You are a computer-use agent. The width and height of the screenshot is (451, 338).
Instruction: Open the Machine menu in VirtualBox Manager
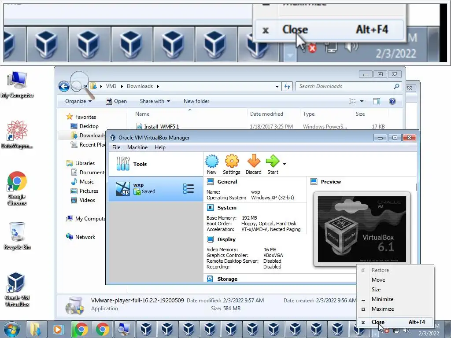coord(137,147)
